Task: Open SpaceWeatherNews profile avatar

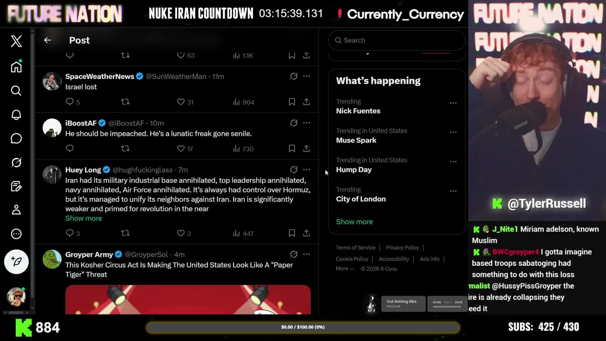Action: point(52,81)
